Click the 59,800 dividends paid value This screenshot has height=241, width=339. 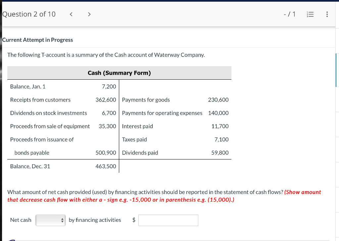point(220,153)
